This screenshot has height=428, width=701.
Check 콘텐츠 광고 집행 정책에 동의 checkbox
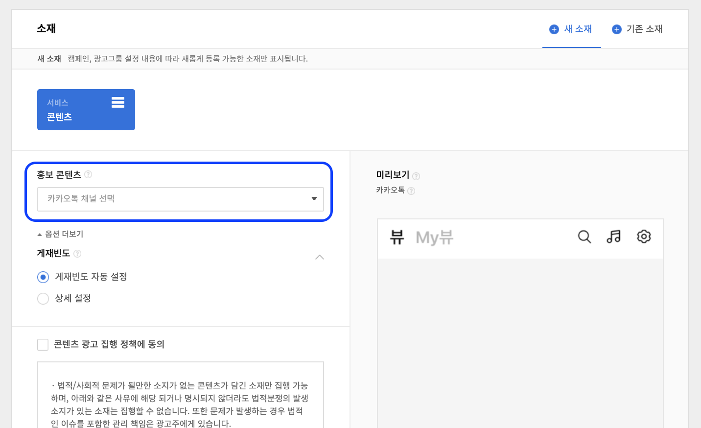(x=43, y=345)
